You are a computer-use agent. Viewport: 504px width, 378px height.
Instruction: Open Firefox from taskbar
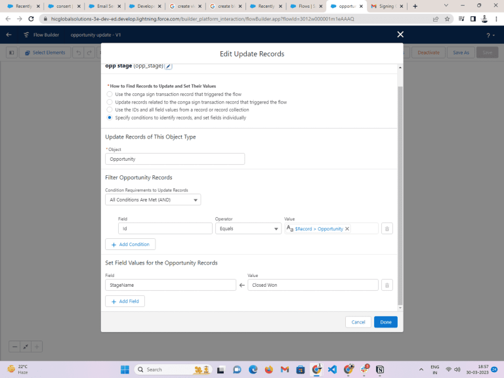pyautogui.click(x=268, y=369)
